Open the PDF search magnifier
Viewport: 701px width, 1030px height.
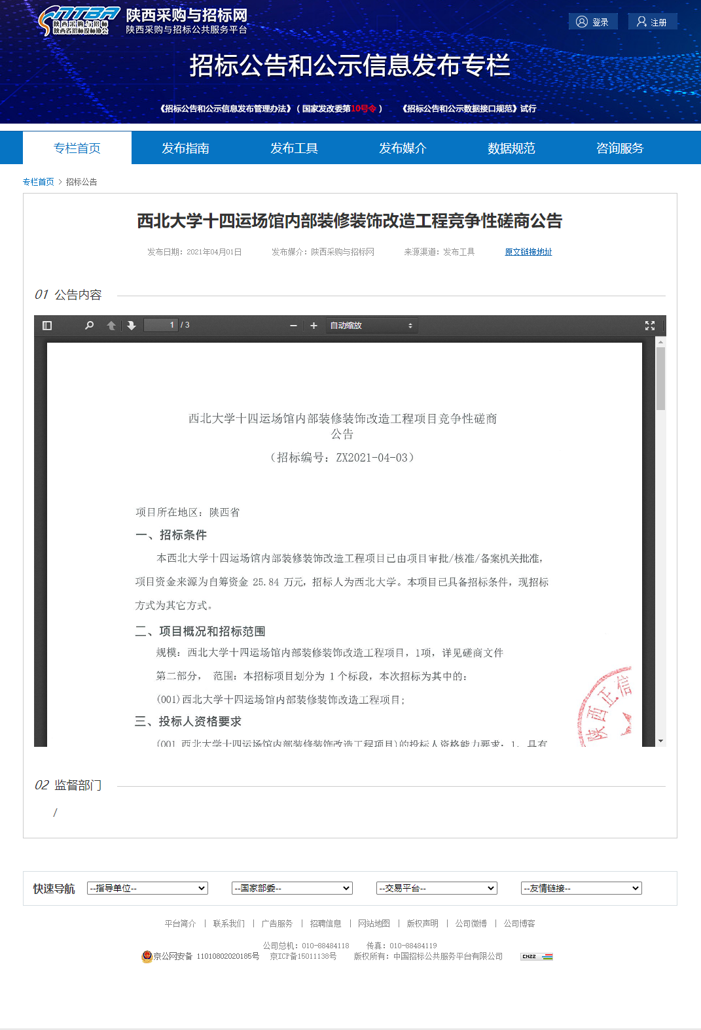coord(89,326)
